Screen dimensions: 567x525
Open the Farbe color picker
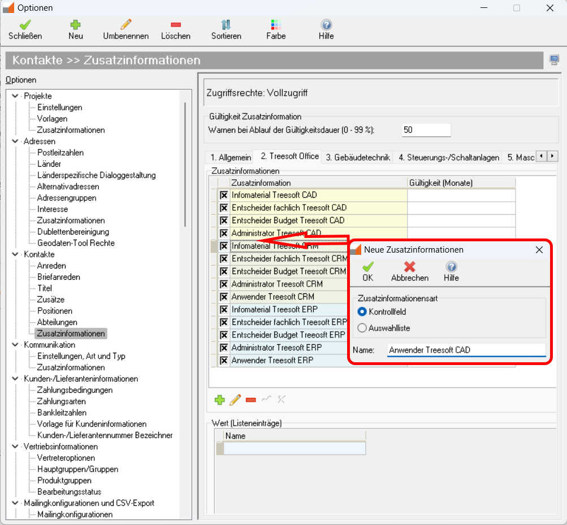pos(276,25)
